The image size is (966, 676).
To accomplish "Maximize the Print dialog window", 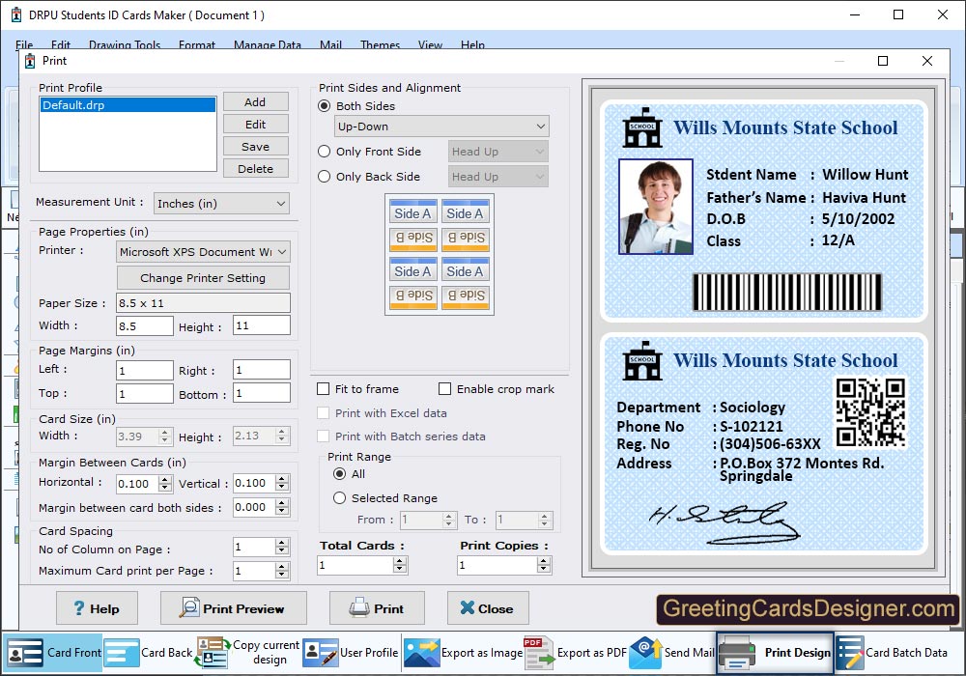I will tap(883, 61).
